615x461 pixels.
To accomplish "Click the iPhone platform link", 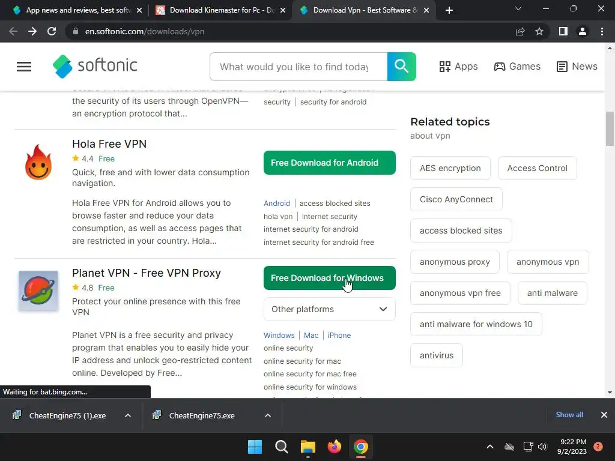I will coord(339,336).
